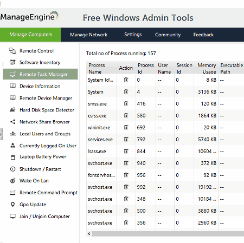Viewport: 244px width, 243px height.
Task: Go to the Community tab
Action: coord(168,35)
